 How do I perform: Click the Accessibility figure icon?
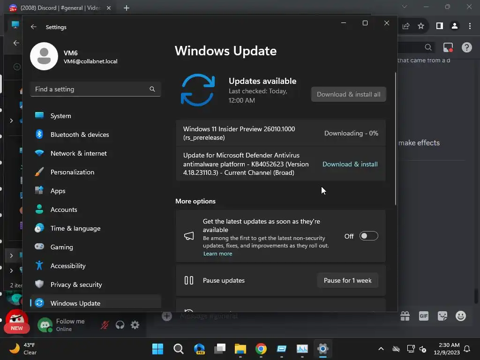39,265
